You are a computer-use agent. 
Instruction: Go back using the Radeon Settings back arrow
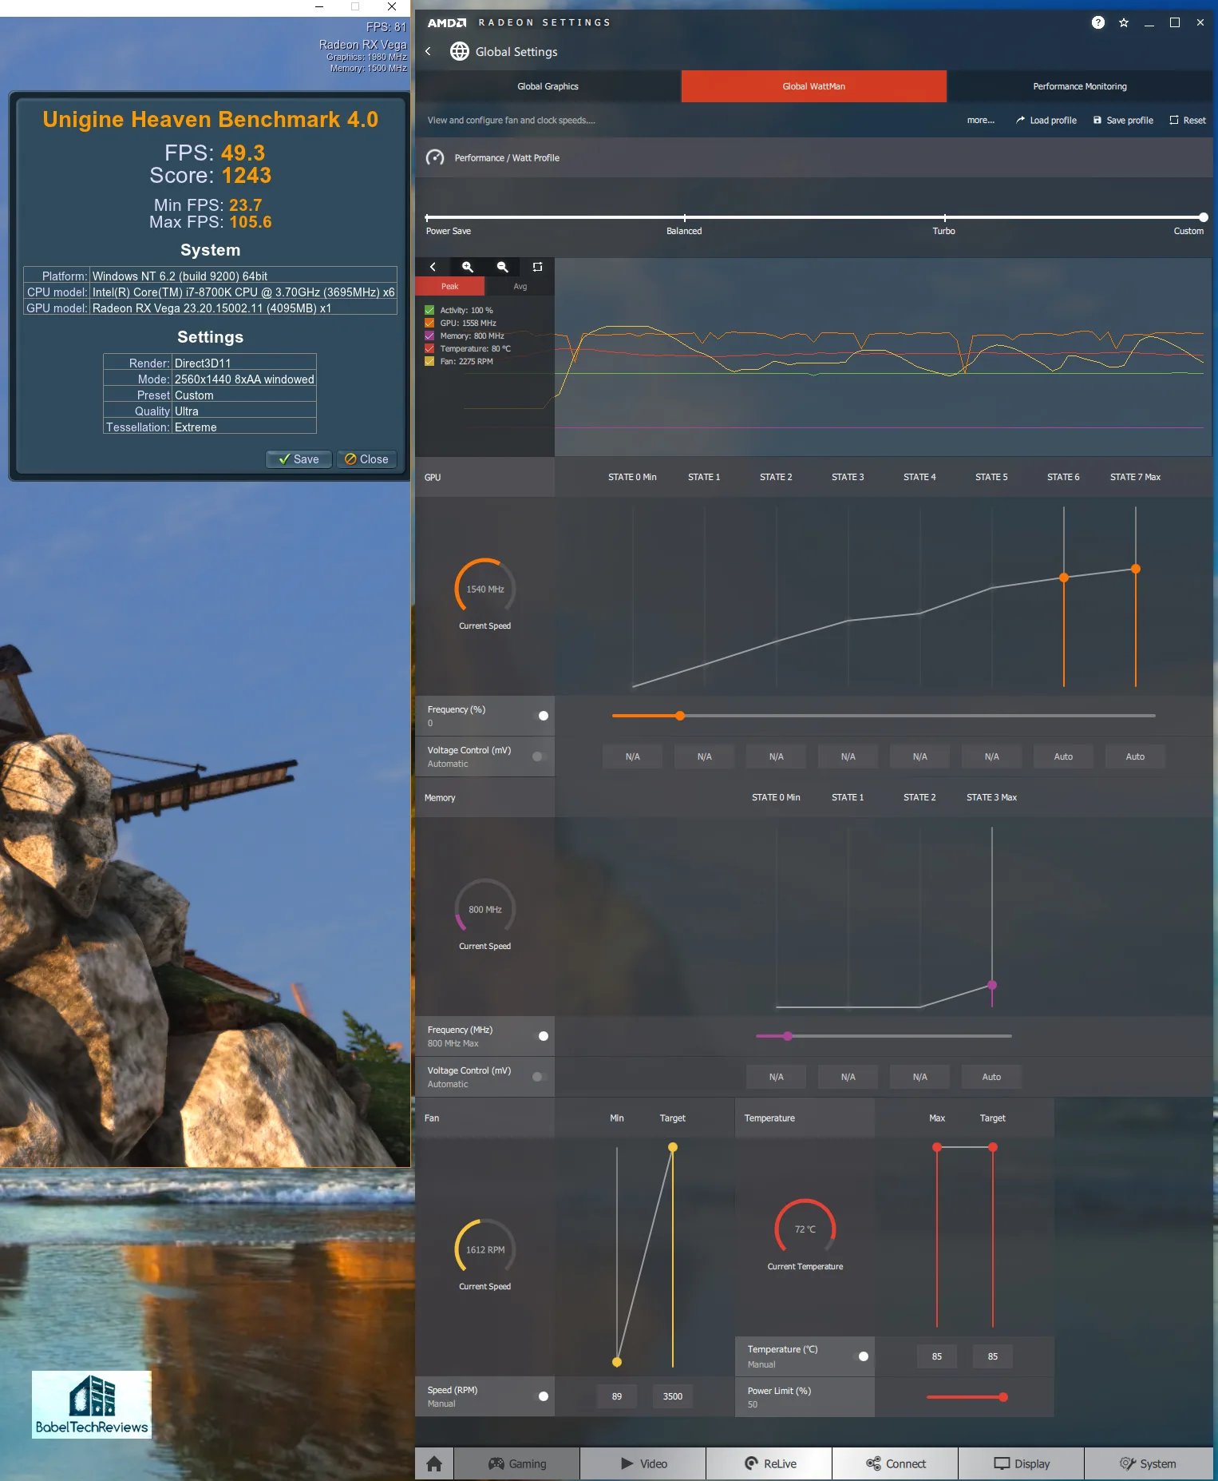(x=429, y=51)
